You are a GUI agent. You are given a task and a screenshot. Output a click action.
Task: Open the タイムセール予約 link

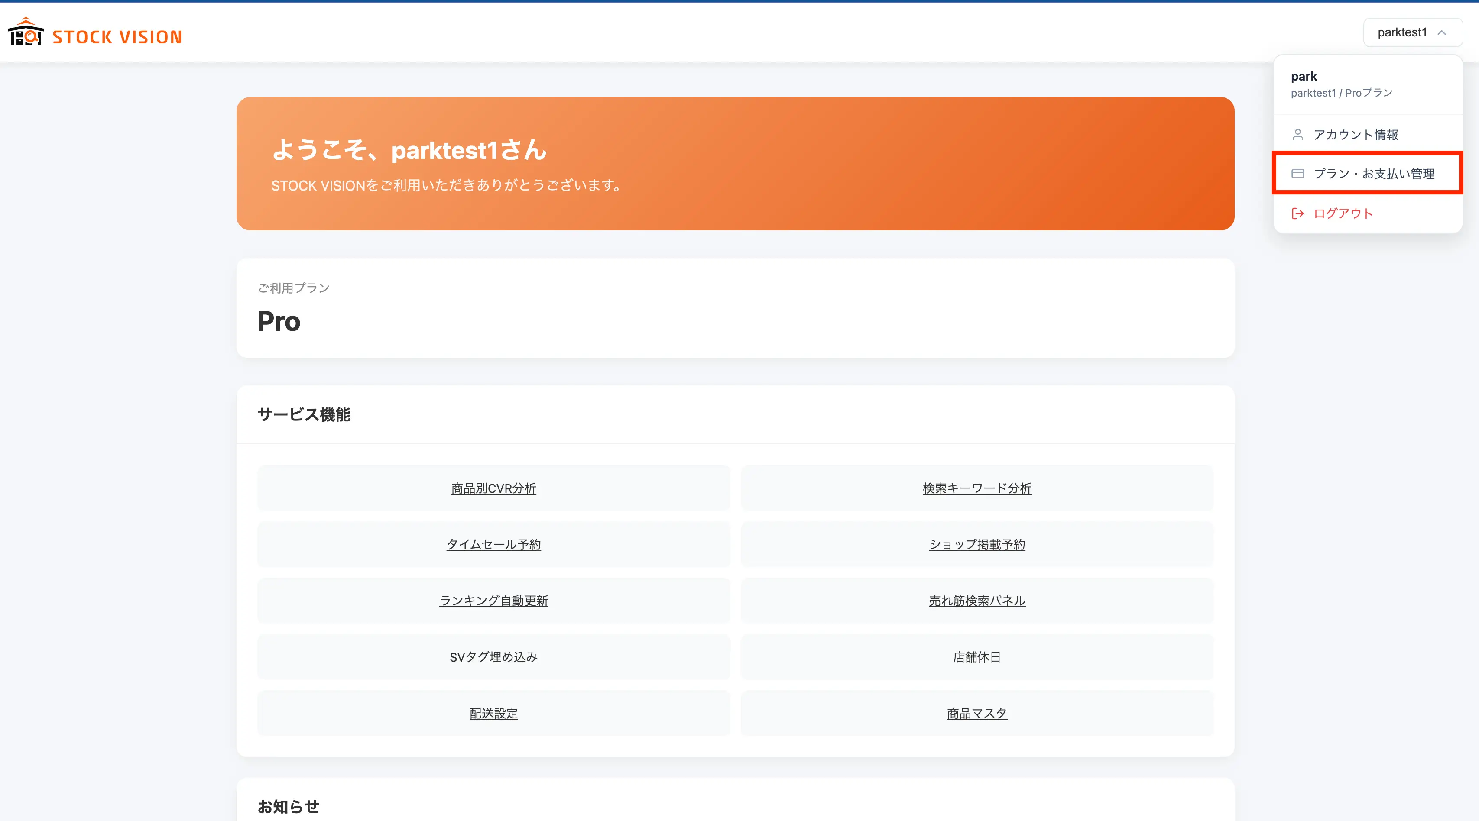(x=494, y=544)
